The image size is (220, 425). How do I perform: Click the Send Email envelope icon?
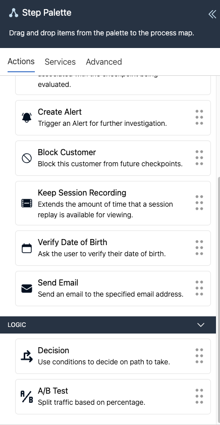pos(27,289)
